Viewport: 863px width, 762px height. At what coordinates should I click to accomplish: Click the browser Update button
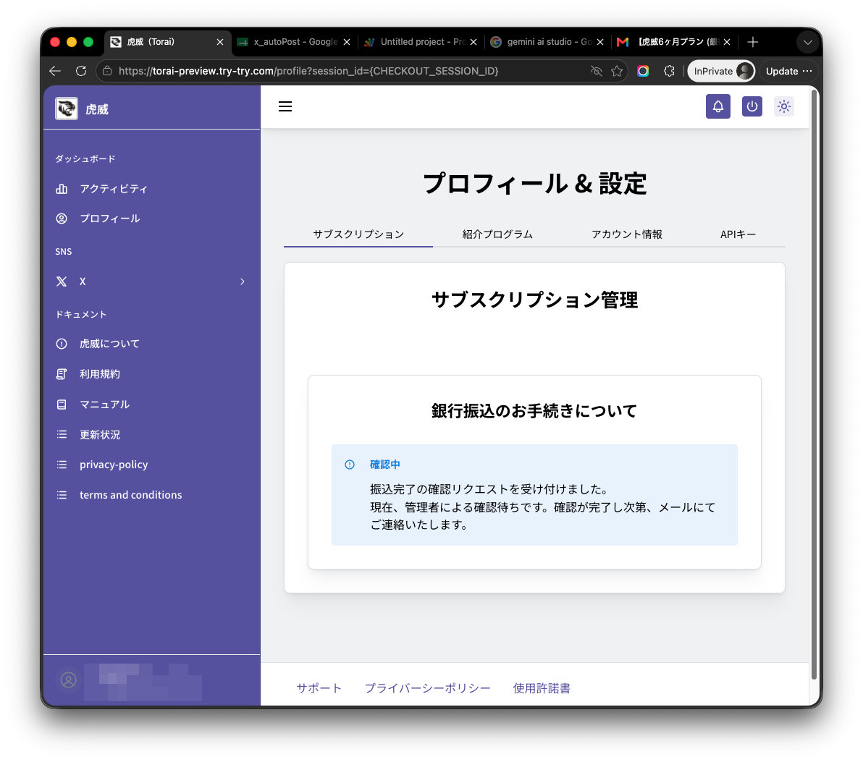coord(788,71)
